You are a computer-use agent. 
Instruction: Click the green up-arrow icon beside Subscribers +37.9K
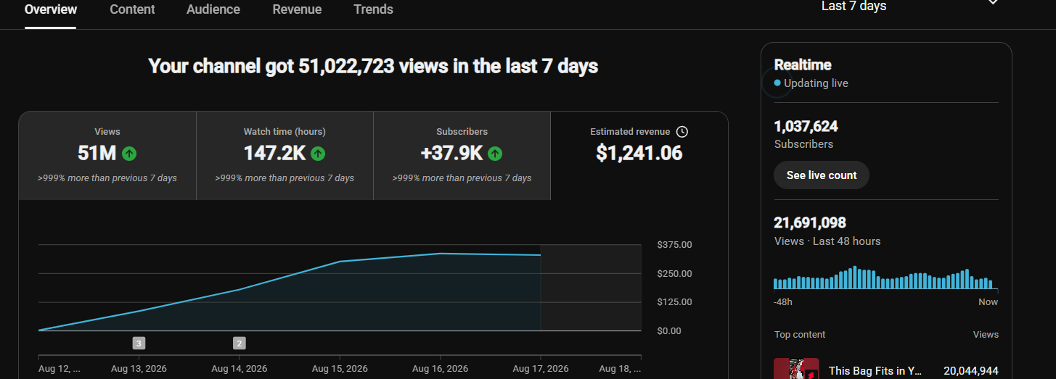pos(495,154)
